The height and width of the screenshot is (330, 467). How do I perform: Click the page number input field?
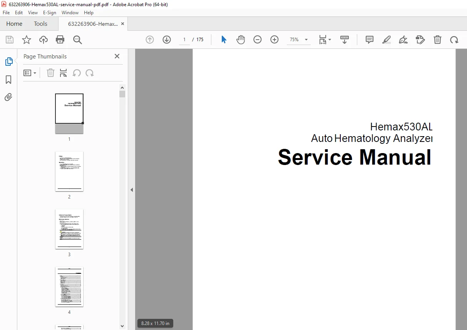tap(184, 40)
